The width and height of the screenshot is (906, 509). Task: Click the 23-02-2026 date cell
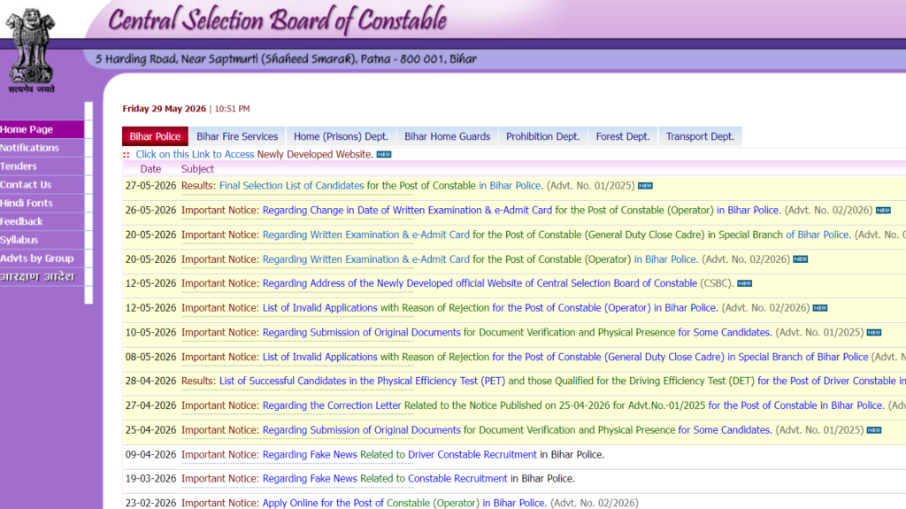pos(150,503)
